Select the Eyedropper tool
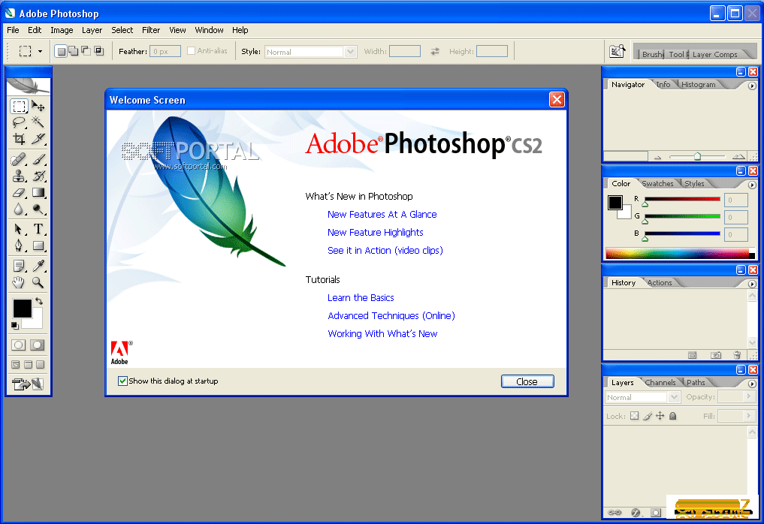 tap(38, 266)
